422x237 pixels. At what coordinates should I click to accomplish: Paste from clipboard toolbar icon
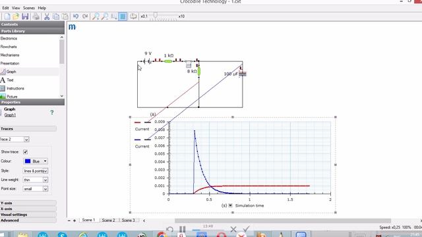point(65,16)
